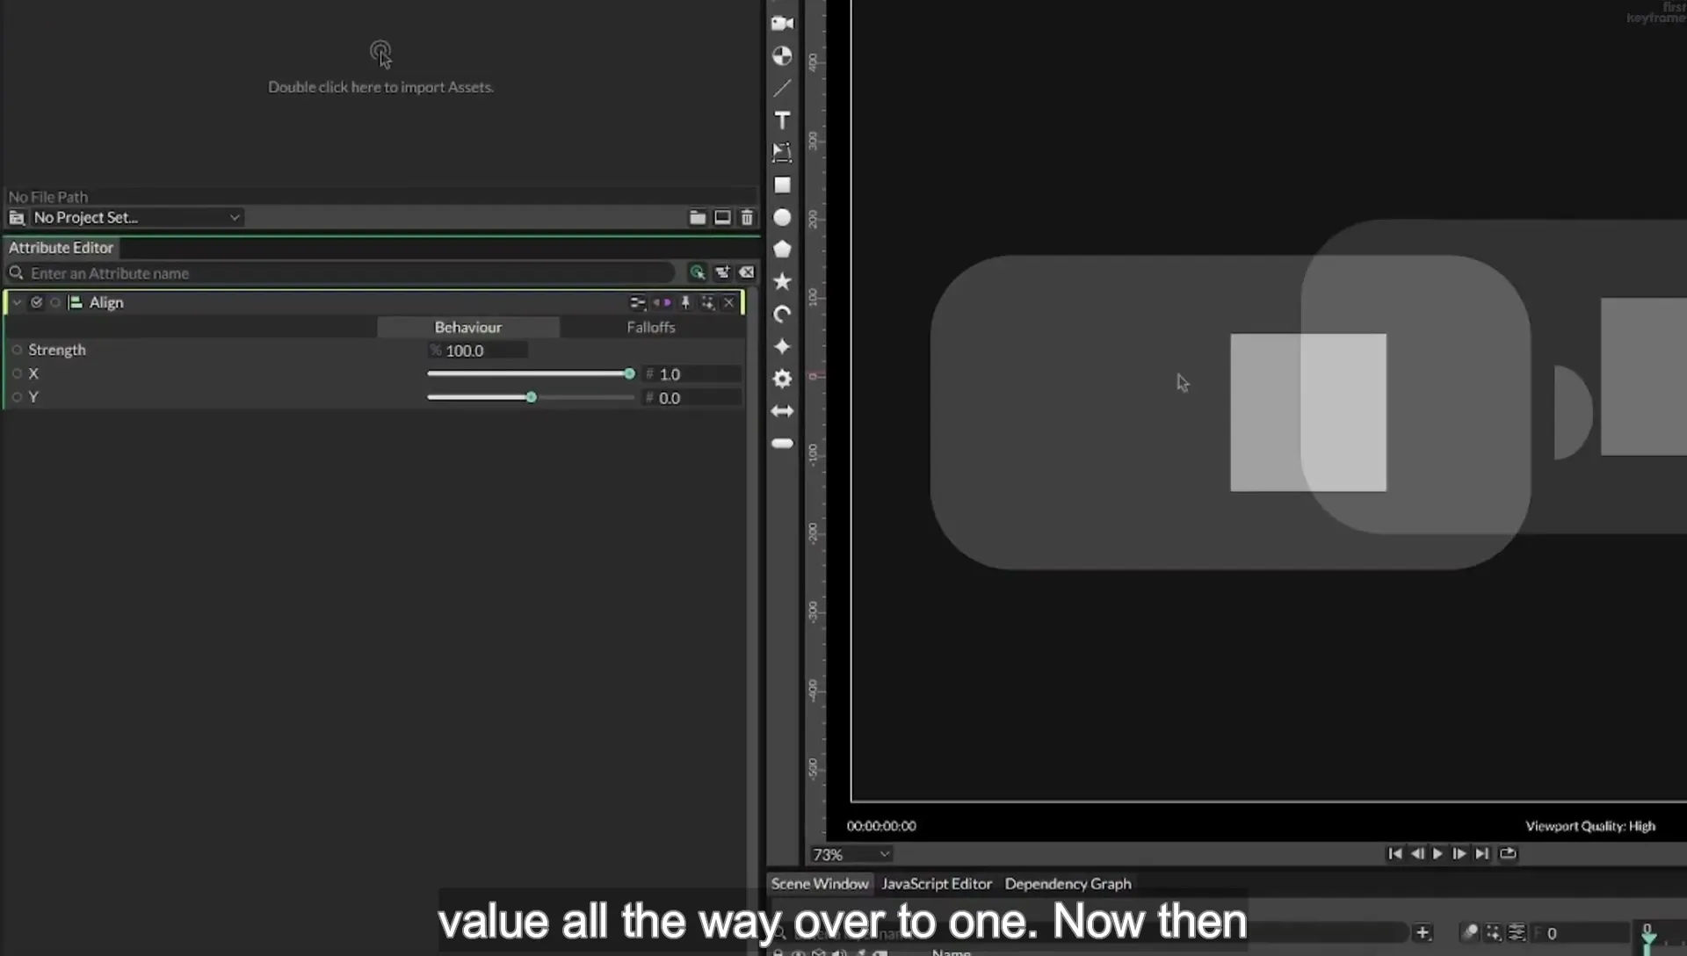Play the animation in the viewport
The image size is (1687, 956).
pos(1437,853)
